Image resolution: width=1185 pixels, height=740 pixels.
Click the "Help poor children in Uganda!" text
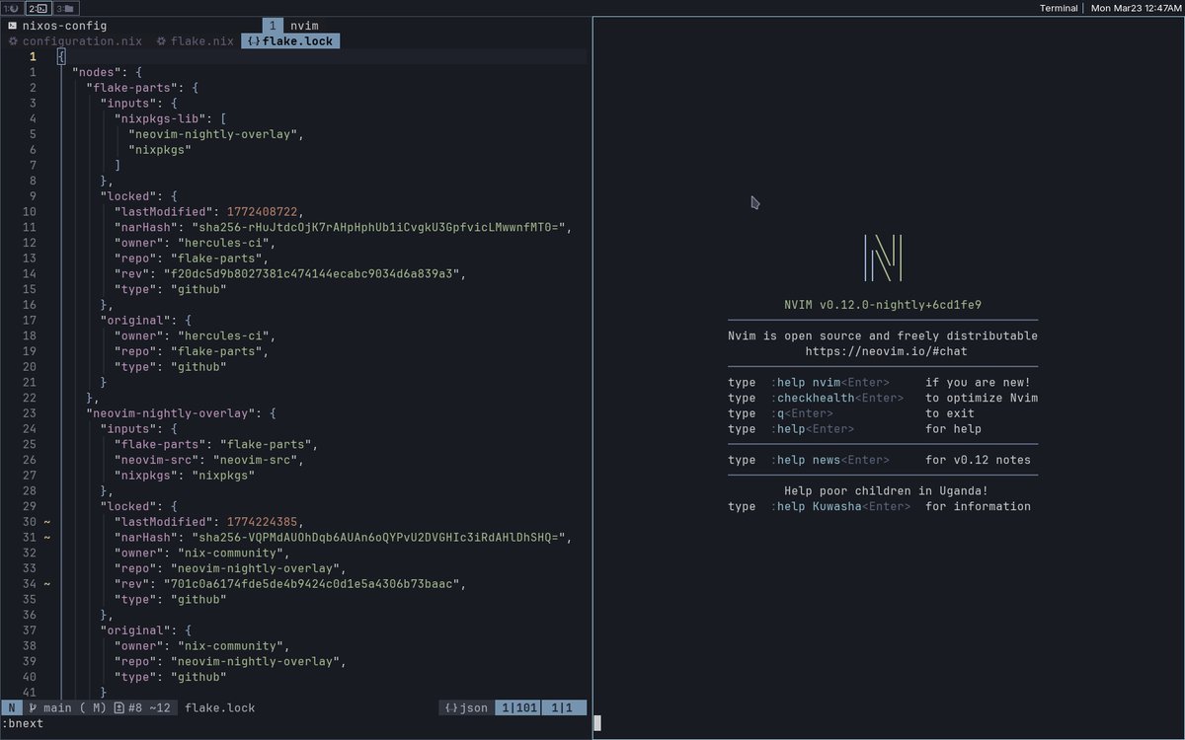click(886, 490)
